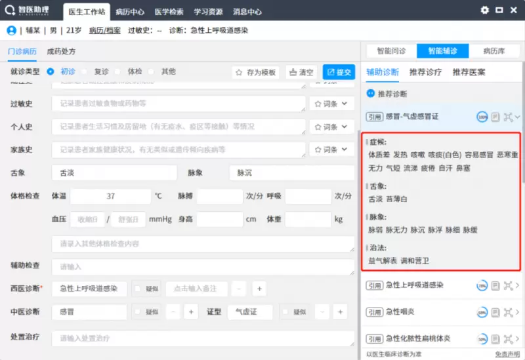This screenshot has height=360, width=525.
Task: Open 词条 dropdown for 过敏史
Action: [x=332, y=104]
